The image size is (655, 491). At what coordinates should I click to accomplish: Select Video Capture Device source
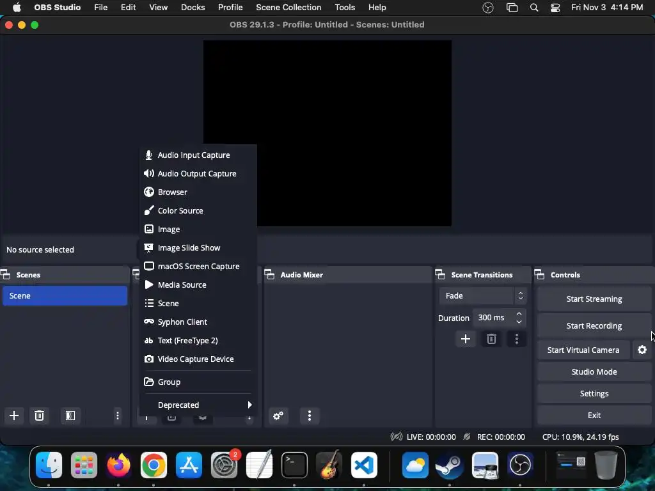click(x=198, y=359)
